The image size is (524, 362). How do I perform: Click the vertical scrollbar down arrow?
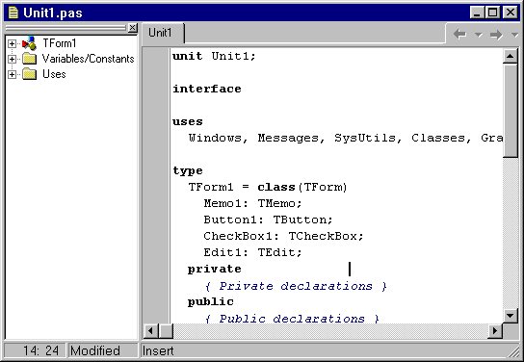[510, 315]
